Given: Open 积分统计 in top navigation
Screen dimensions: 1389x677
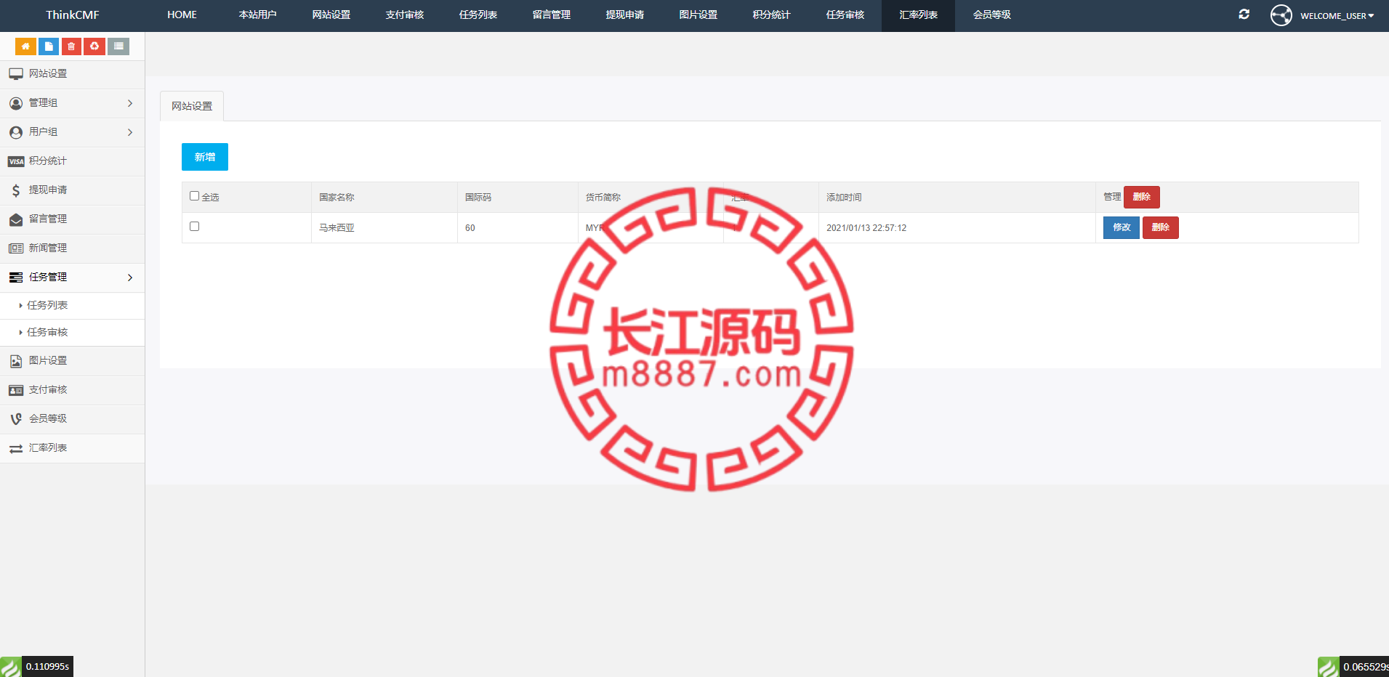Looking at the screenshot, I should pos(772,15).
